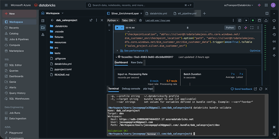The width and height of the screenshot is (279, 139).
Task: Toggle side-by-side editor layout icon
Action: tap(267, 13)
